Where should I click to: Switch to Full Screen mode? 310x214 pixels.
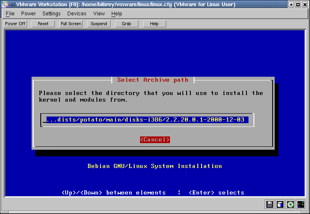click(x=71, y=24)
